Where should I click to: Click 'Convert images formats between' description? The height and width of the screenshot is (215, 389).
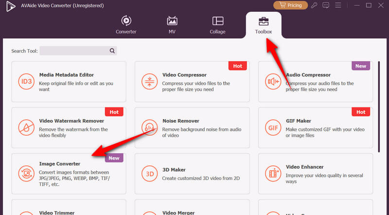[74, 178]
